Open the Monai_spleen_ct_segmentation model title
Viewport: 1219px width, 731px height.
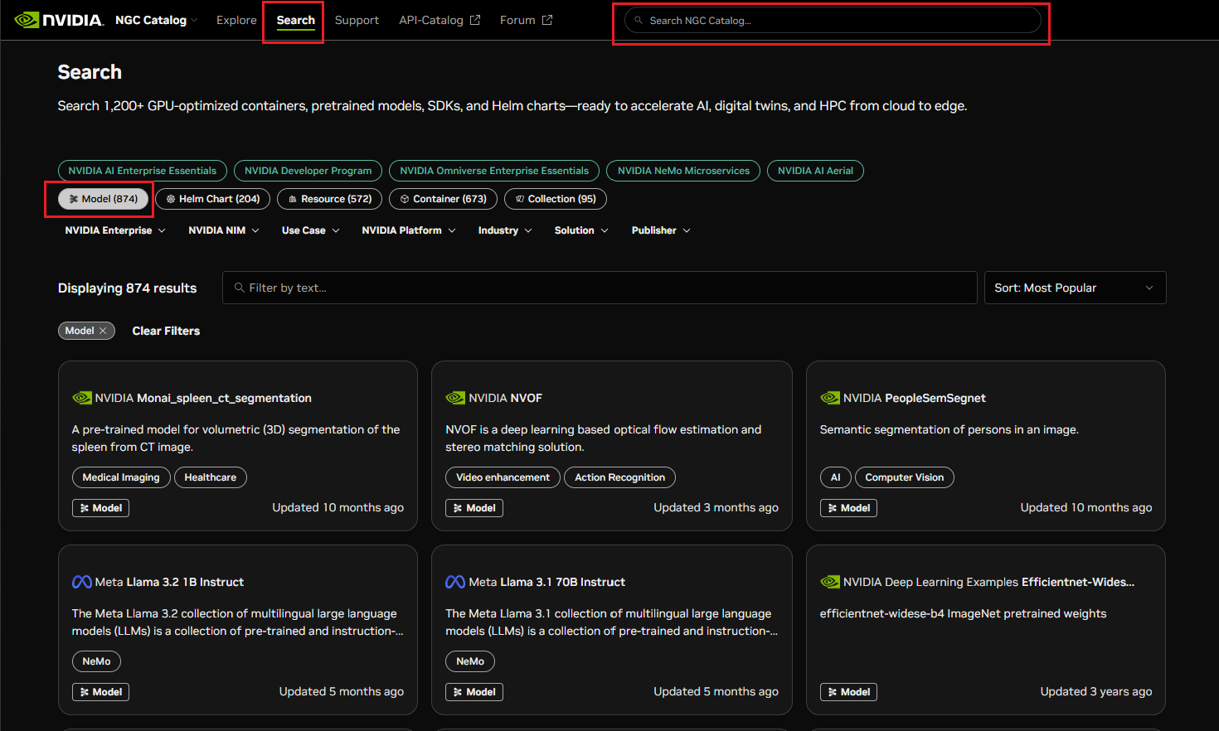coord(224,398)
